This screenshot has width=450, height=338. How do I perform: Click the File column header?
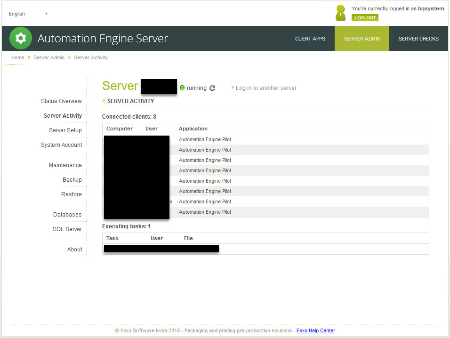pos(188,238)
